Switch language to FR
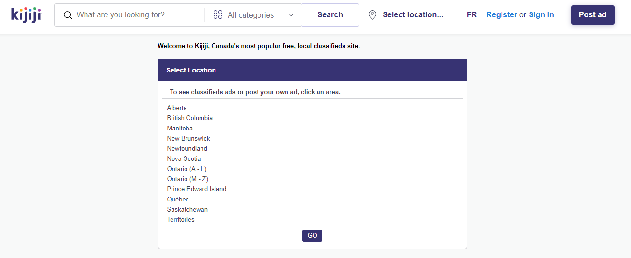This screenshot has height=258, width=631. tap(472, 15)
